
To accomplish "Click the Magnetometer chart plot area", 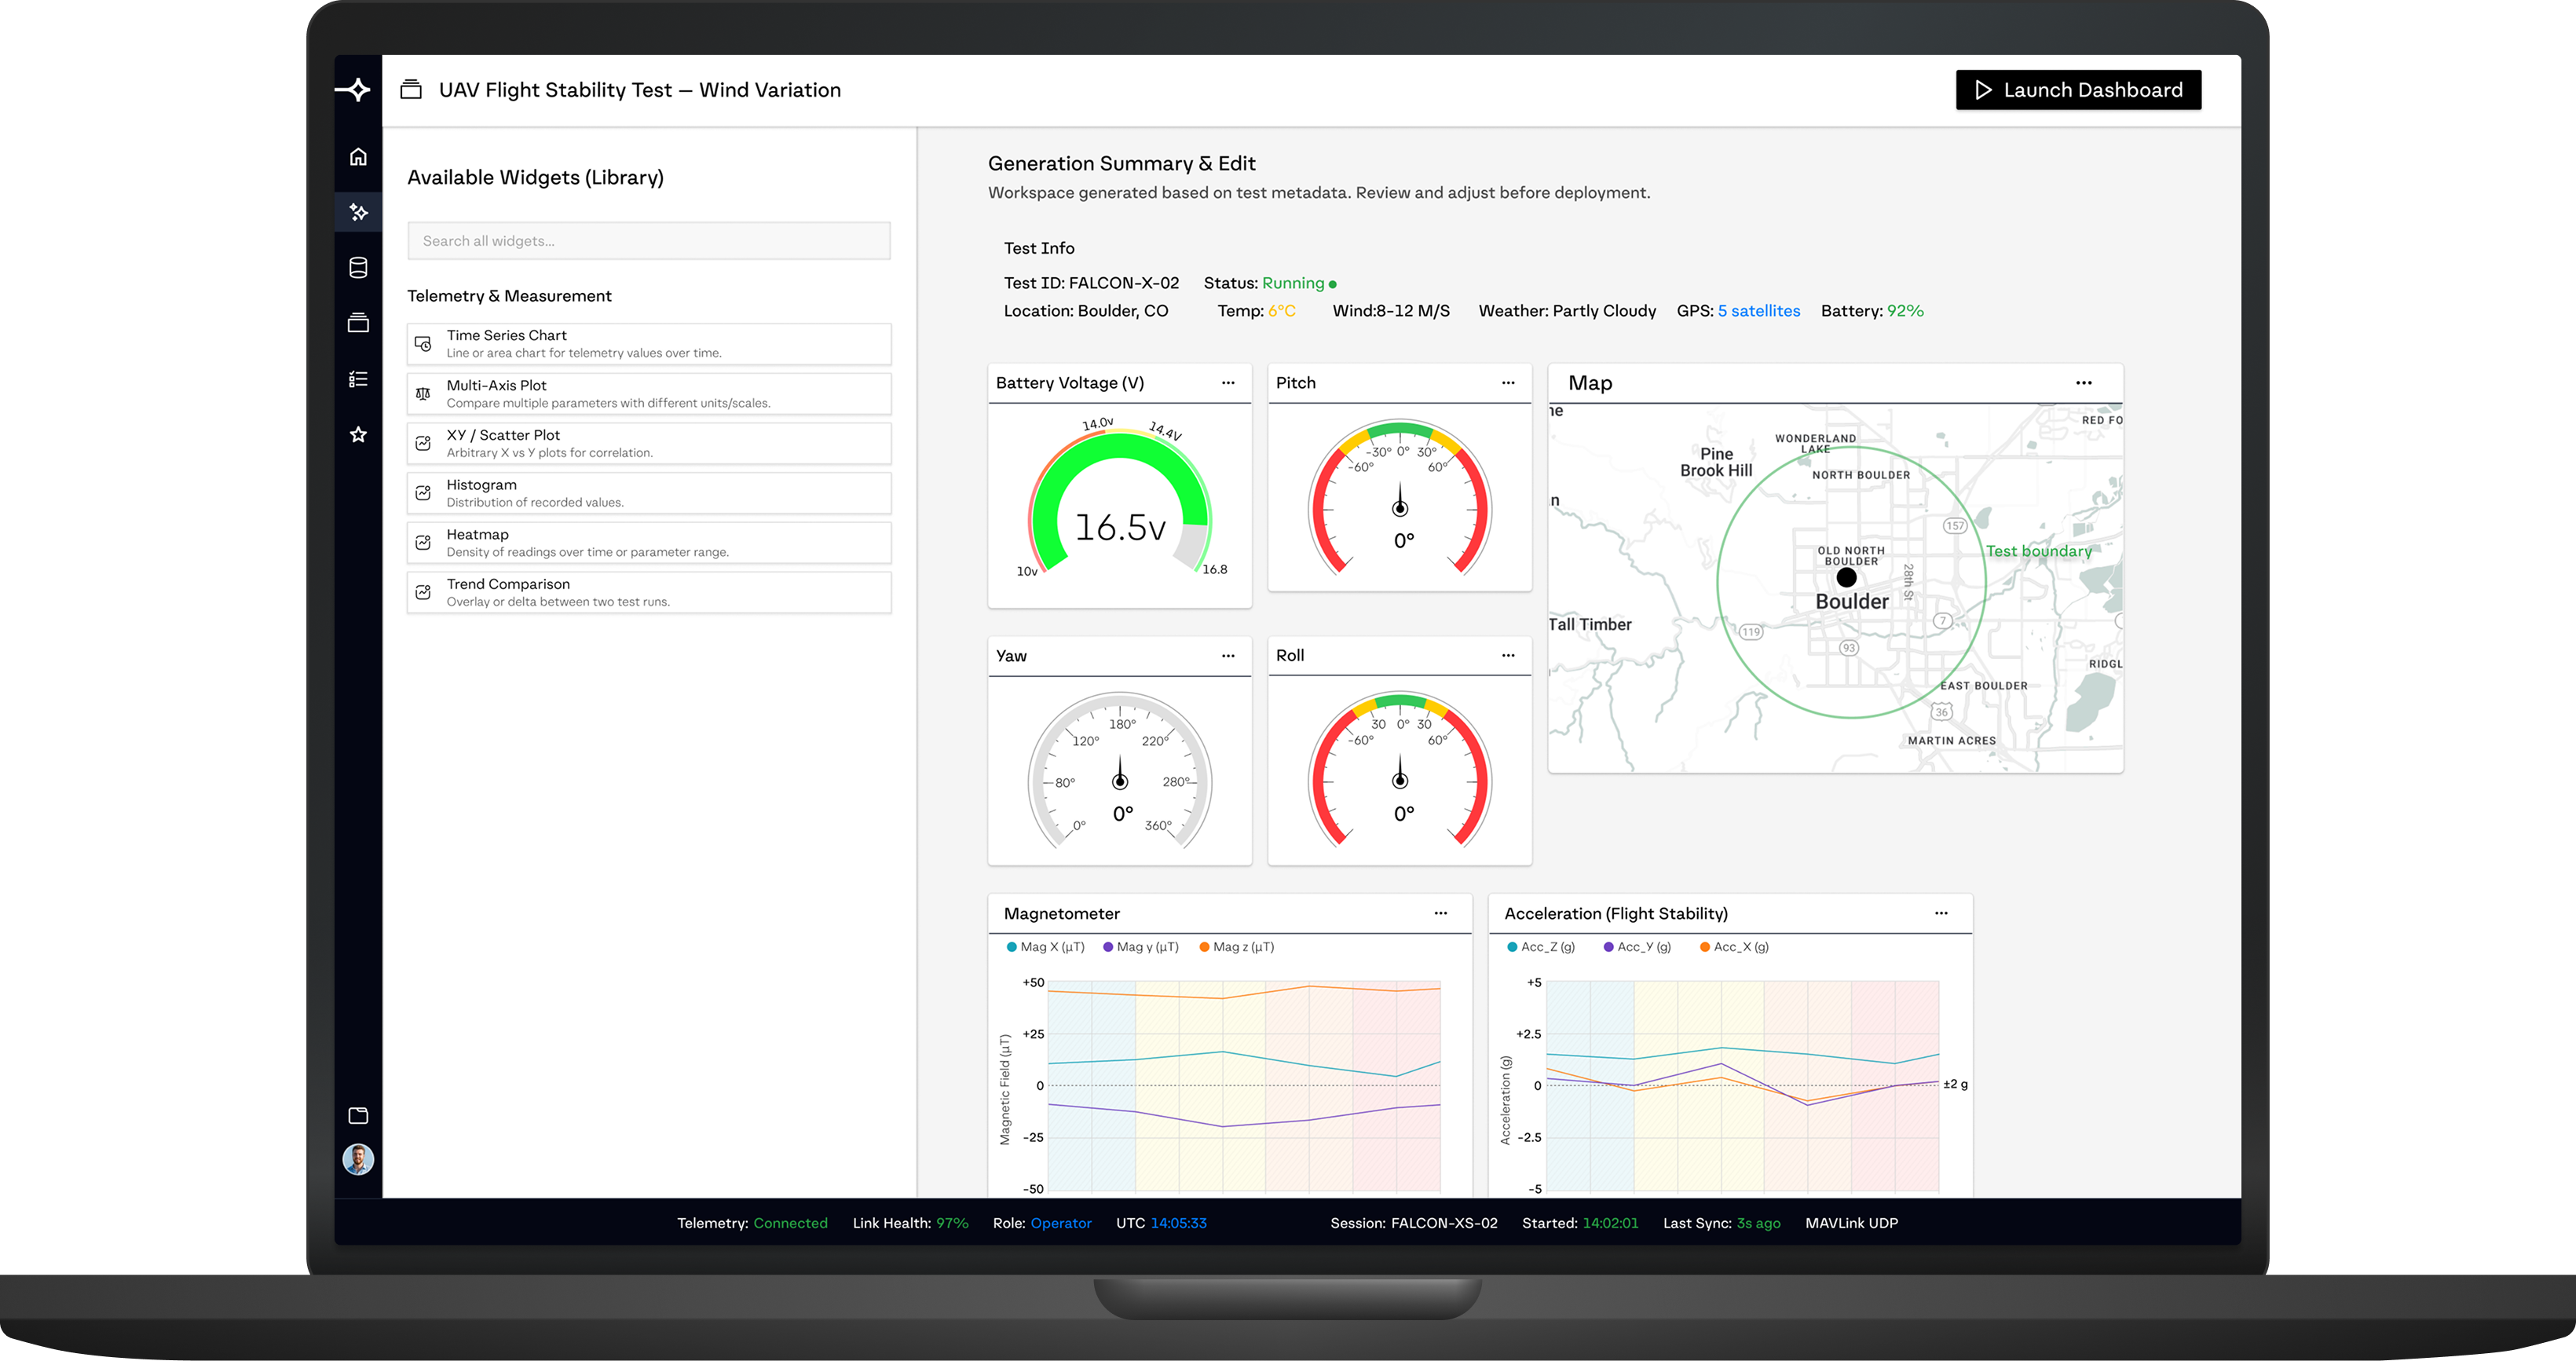I will point(1244,1086).
